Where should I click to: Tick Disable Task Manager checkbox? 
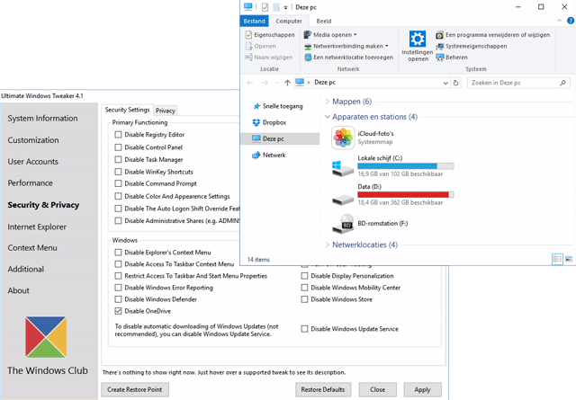[118, 160]
